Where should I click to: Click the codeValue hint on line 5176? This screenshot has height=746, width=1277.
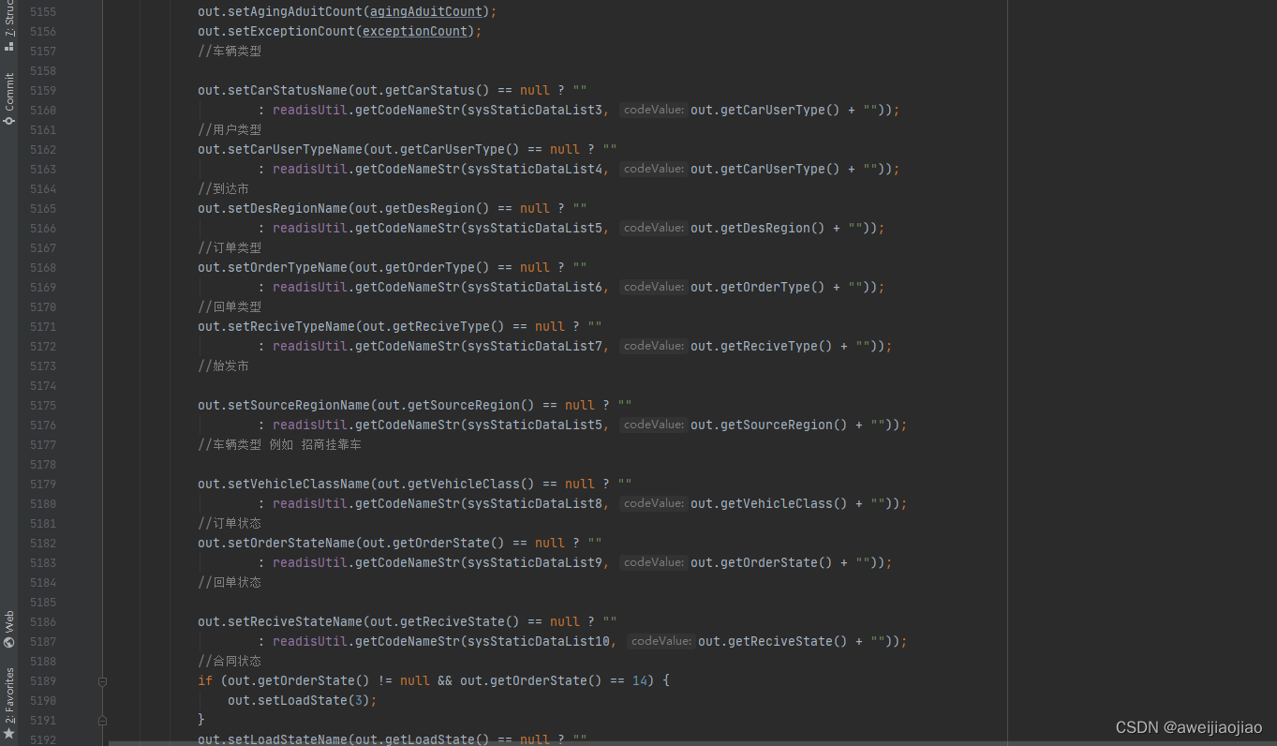[653, 425]
